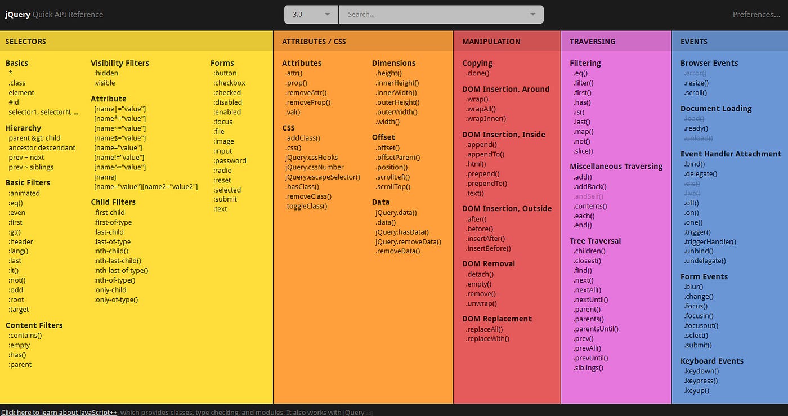
Task: Select the .addClass() method under CSS
Action: (301, 137)
